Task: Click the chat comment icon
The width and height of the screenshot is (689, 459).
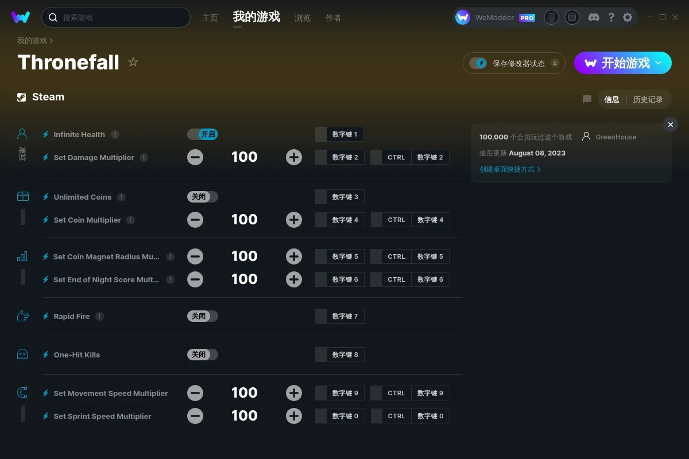Action: click(x=587, y=99)
